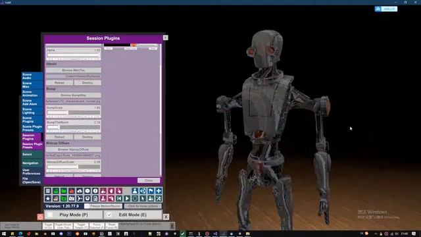Screen dimensions: 421x237
Task: Click the teal circle target icon
Action: pyautogui.click(x=135, y=199)
